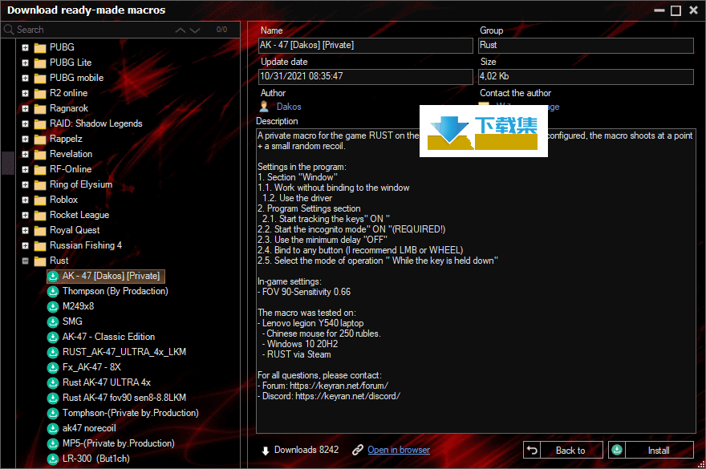Click the Rocket League folder icon

click(40, 215)
